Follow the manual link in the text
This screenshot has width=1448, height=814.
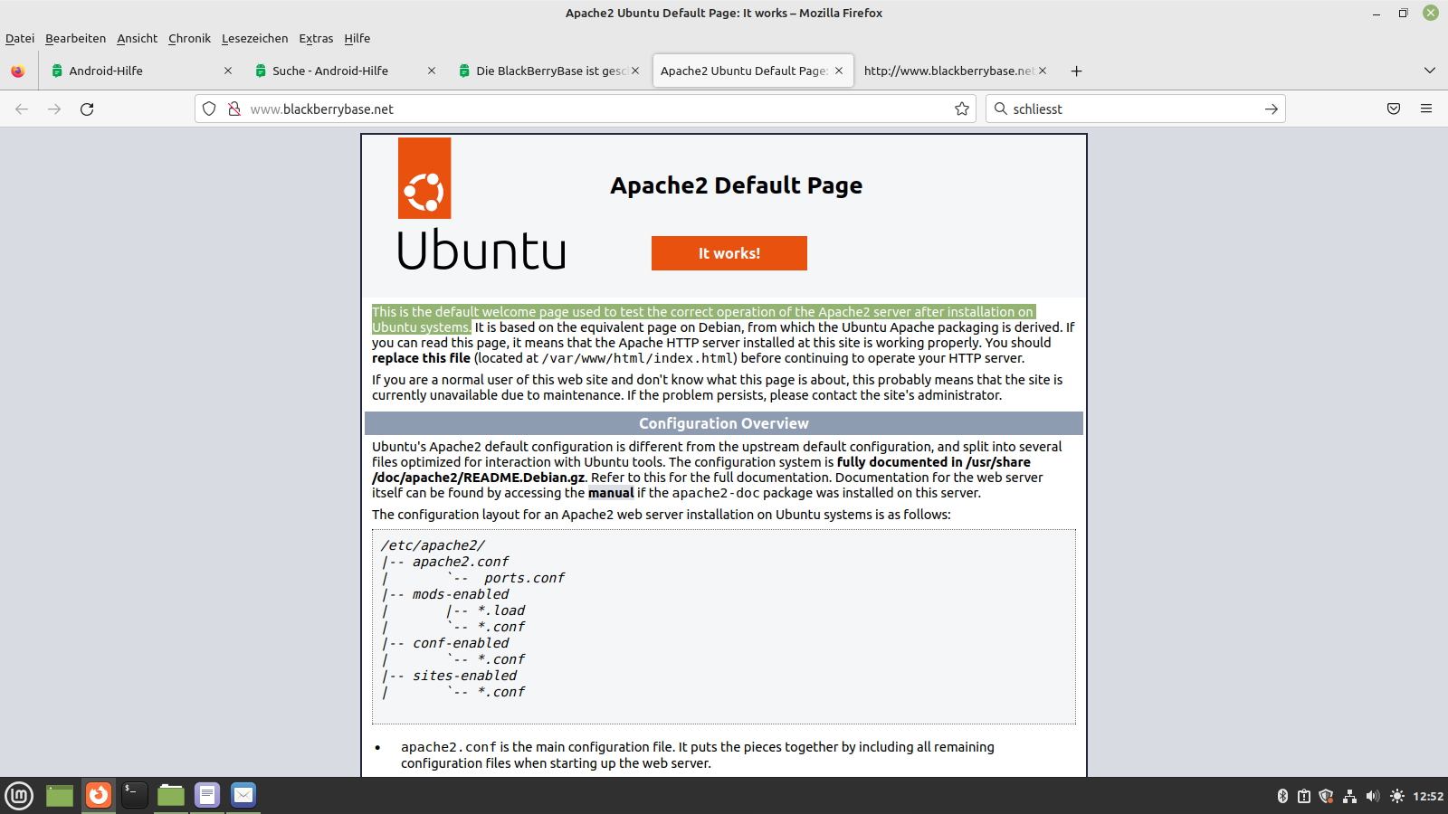tap(611, 493)
